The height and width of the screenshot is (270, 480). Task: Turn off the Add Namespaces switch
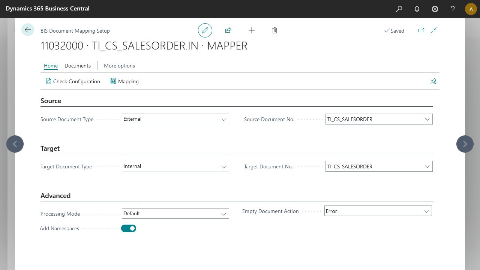[129, 228]
